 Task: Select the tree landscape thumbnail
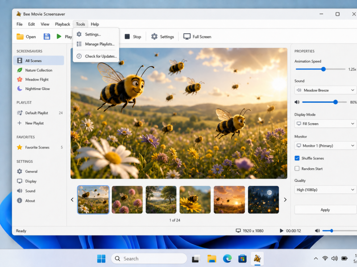click(161, 200)
